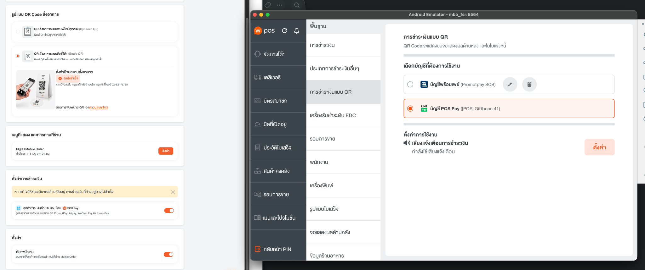Click the ดาวน์โหลดไฟล์ link

[99, 107]
